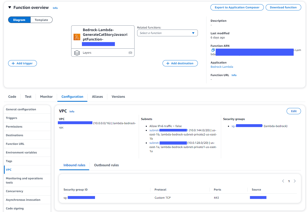307x212 pixels.
Task: Select the Configuration tab
Action: click(72, 97)
